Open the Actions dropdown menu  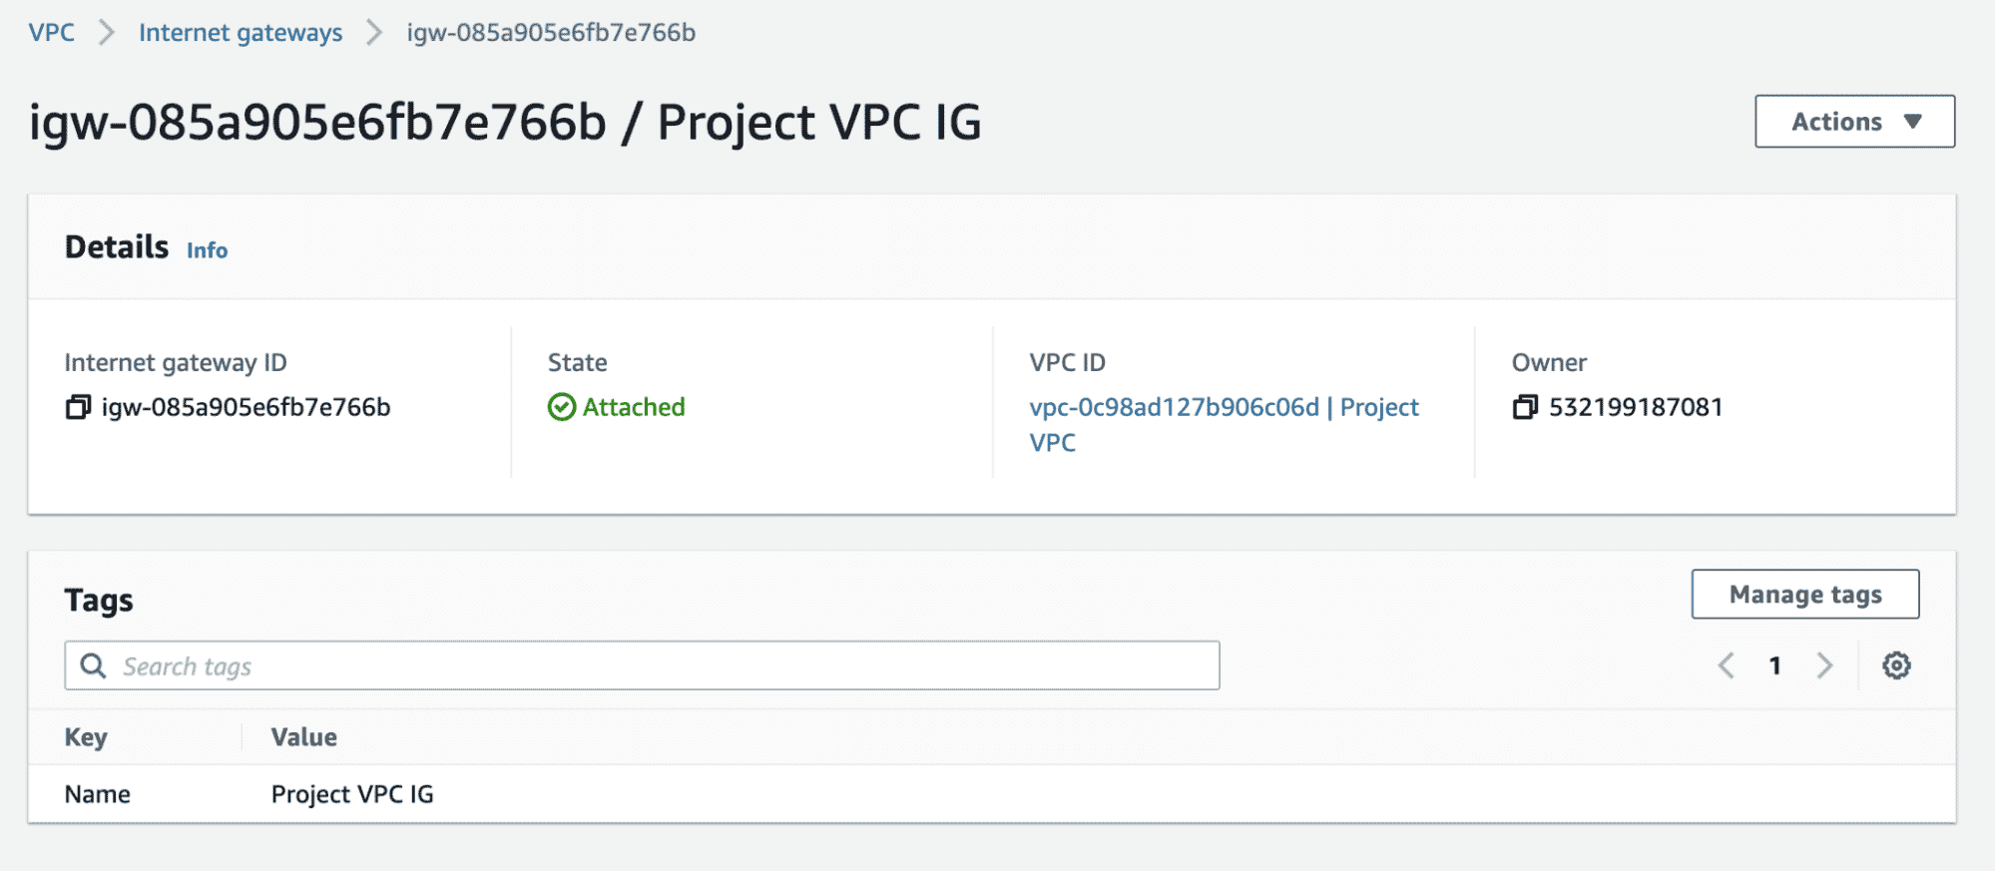click(1853, 121)
